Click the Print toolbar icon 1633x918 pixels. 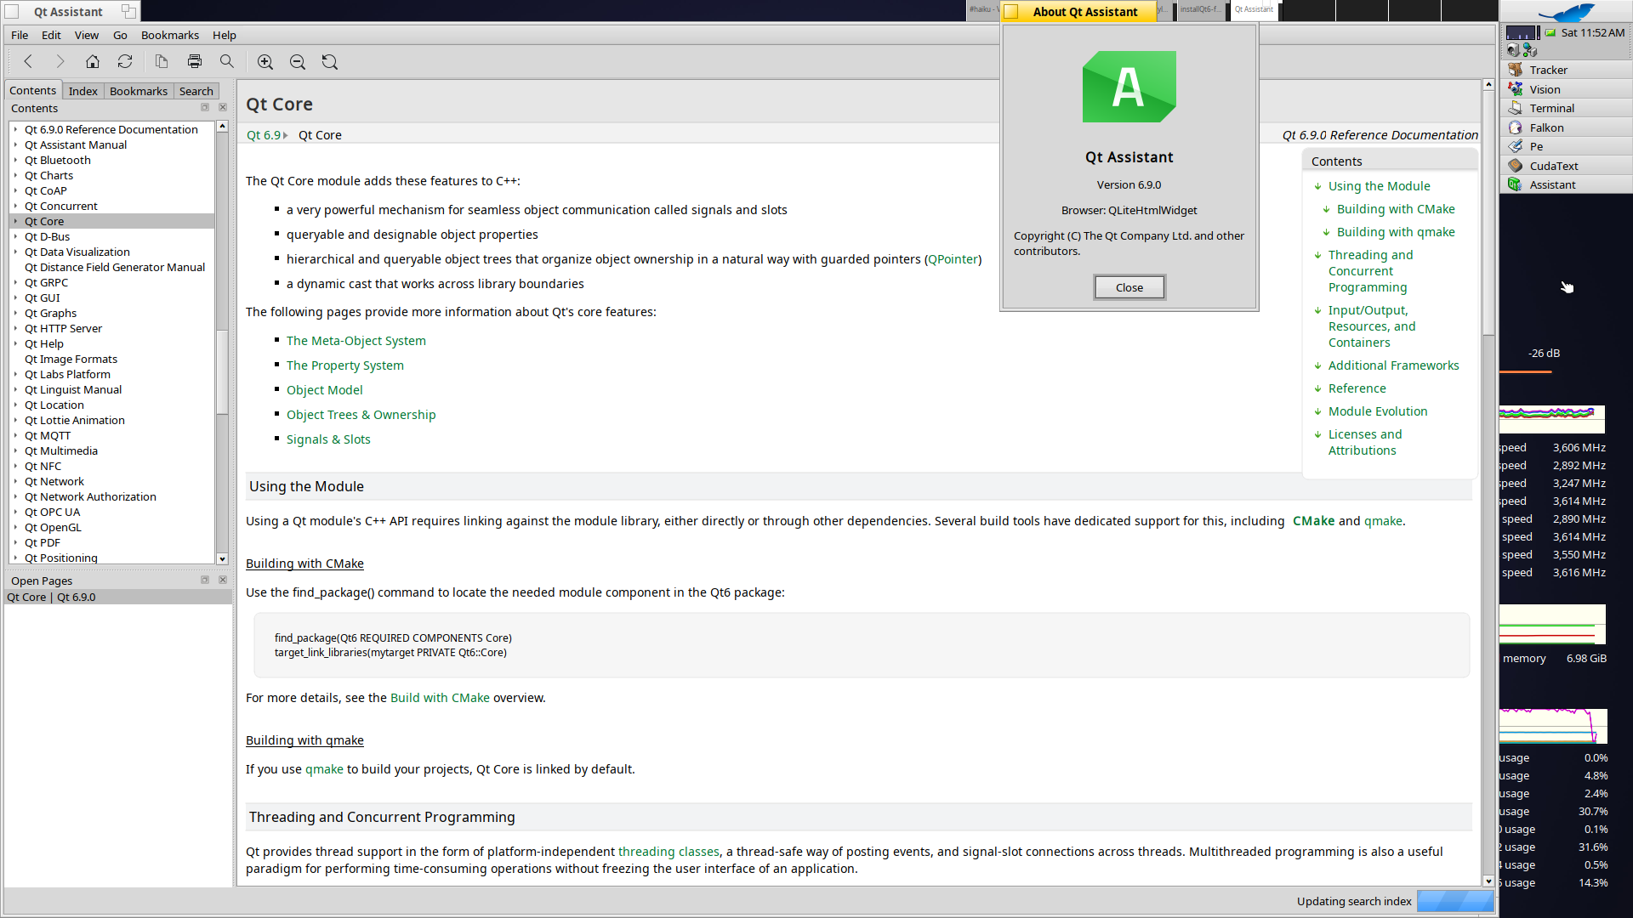tap(195, 61)
